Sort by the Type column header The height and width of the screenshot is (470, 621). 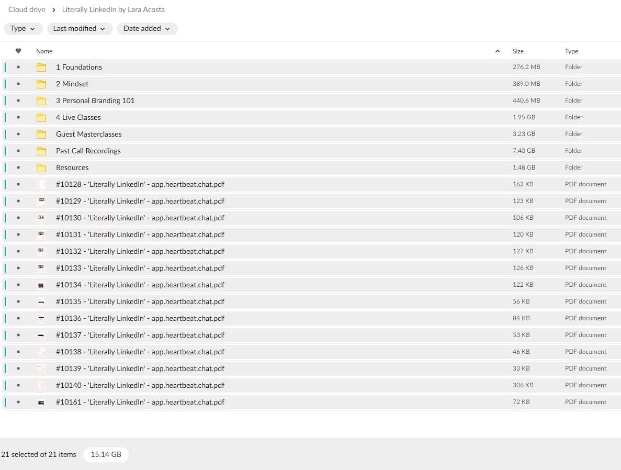click(x=571, y=51)
